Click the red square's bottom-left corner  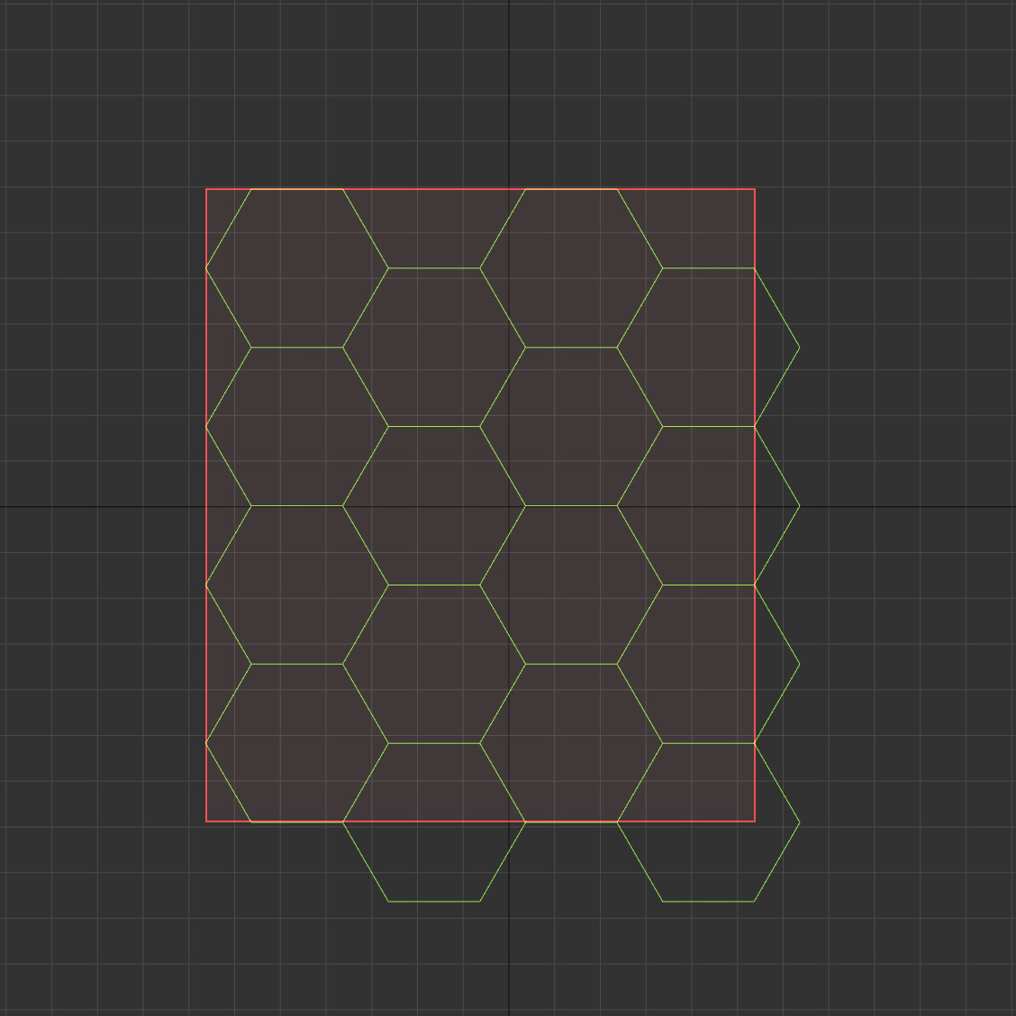coord(206,821)
